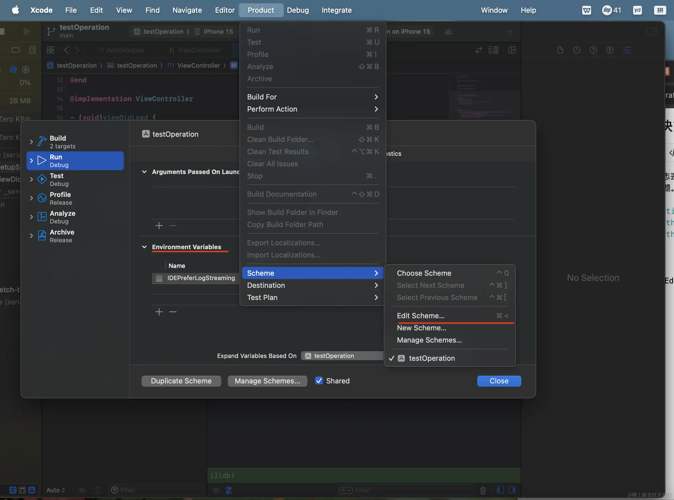The width and height of the screenshot is (674, 500).
Task: Open the Destination submenu
Action: tap(313, 285)
